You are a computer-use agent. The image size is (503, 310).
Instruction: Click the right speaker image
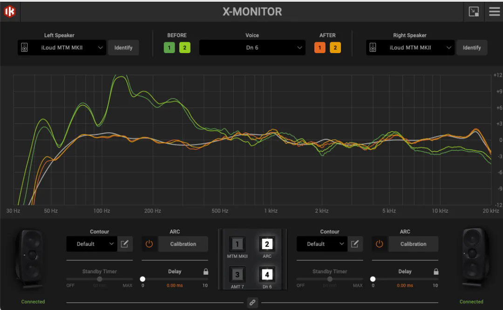[x=475, y=257]
